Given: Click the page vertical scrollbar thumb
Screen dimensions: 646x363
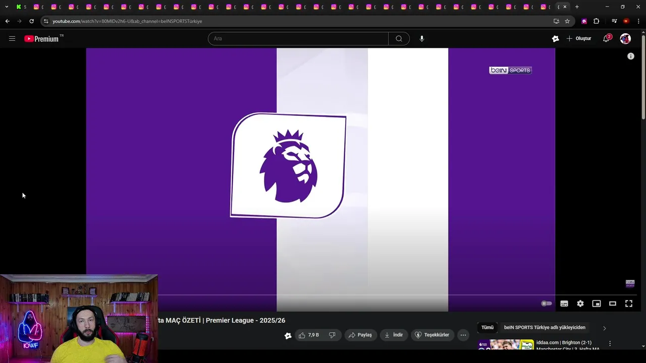Looking at the screenshot, I should click(643, 77).
